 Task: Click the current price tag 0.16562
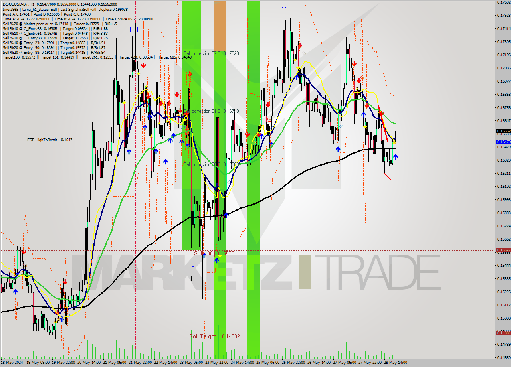click(503, 131)
